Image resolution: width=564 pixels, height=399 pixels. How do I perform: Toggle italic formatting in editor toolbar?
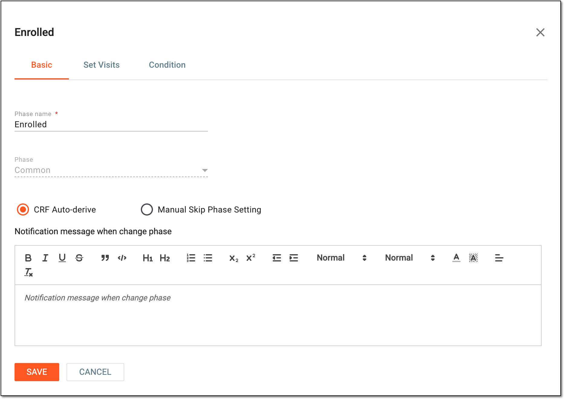click(x=45, y=258)
